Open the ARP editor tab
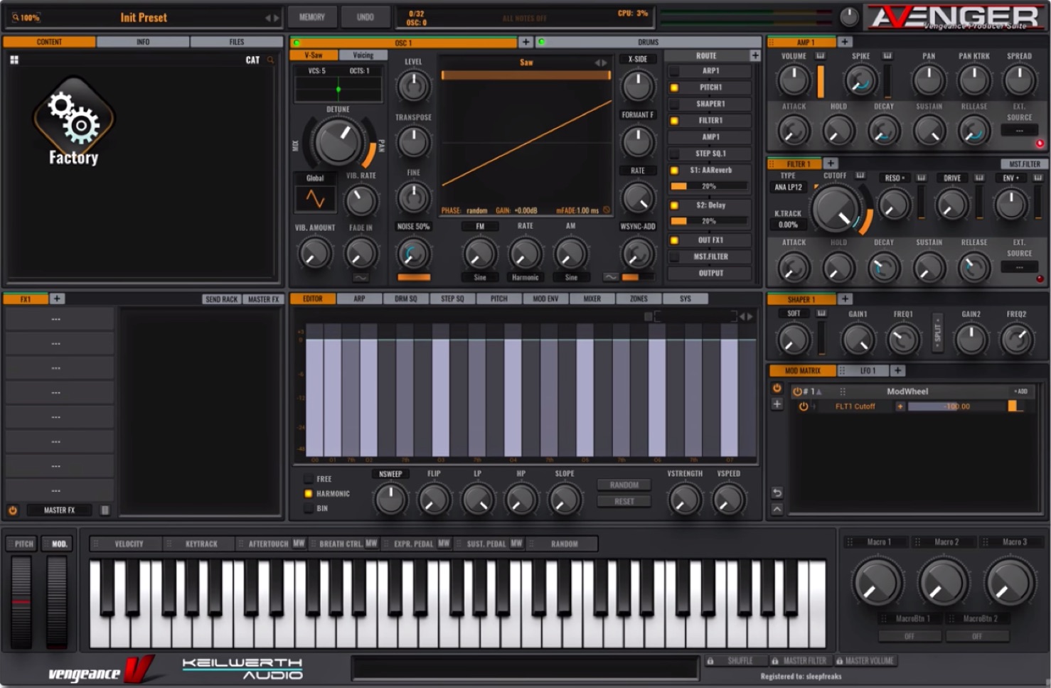Viewport: 1051px width, 688px height. tap(359, 299)
